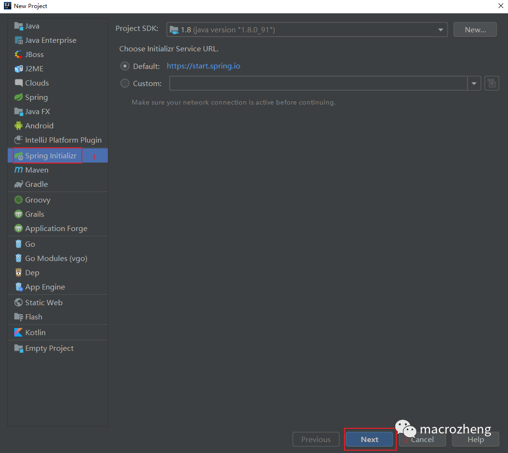Expand the Custom URL history dropdown arrow

tap(474, 83)
